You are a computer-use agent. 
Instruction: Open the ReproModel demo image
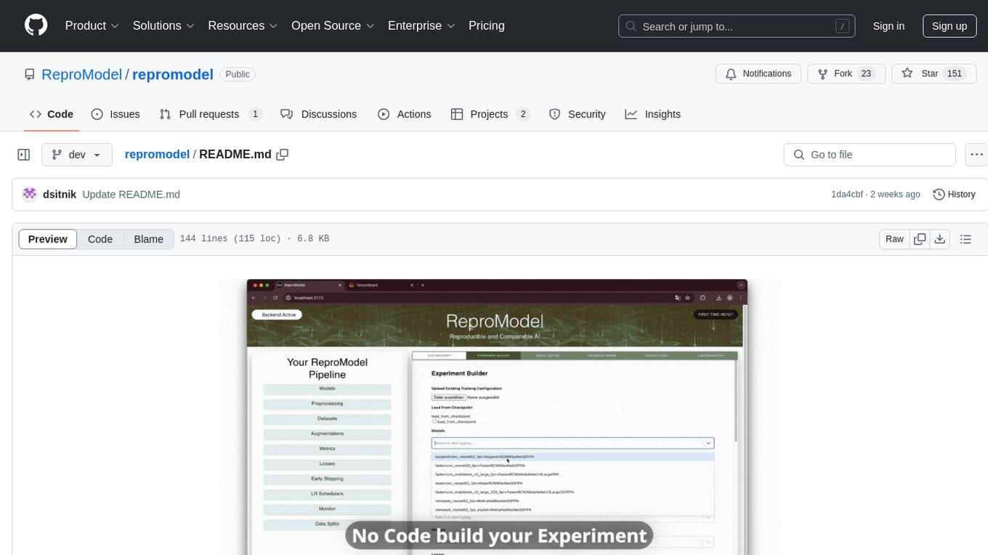500,417
